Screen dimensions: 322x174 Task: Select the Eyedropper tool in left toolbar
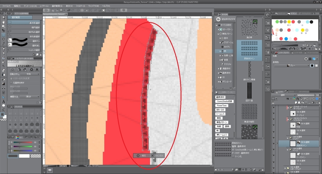(3, 43)
